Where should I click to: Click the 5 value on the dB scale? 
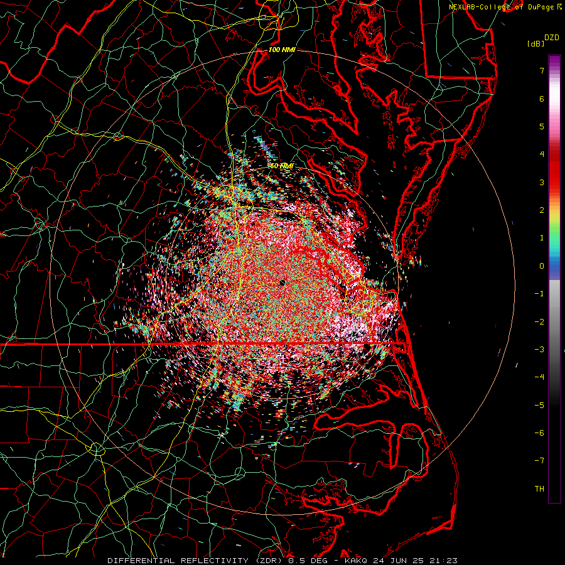(542, 126)
